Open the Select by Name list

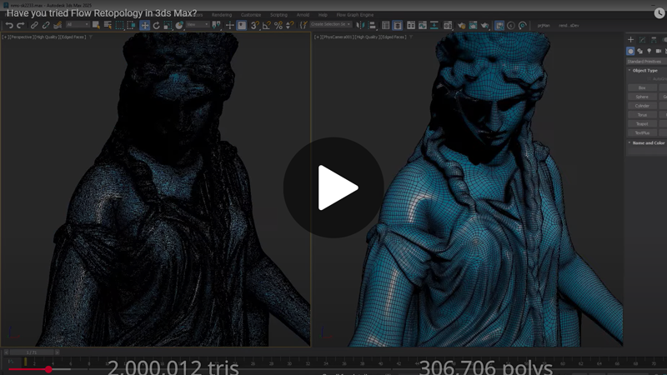[x=108, y=26]
